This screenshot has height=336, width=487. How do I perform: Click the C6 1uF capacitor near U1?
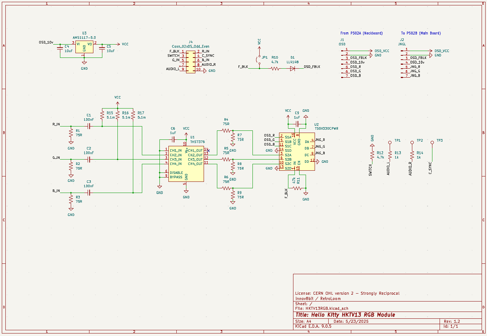coord(173,139)
